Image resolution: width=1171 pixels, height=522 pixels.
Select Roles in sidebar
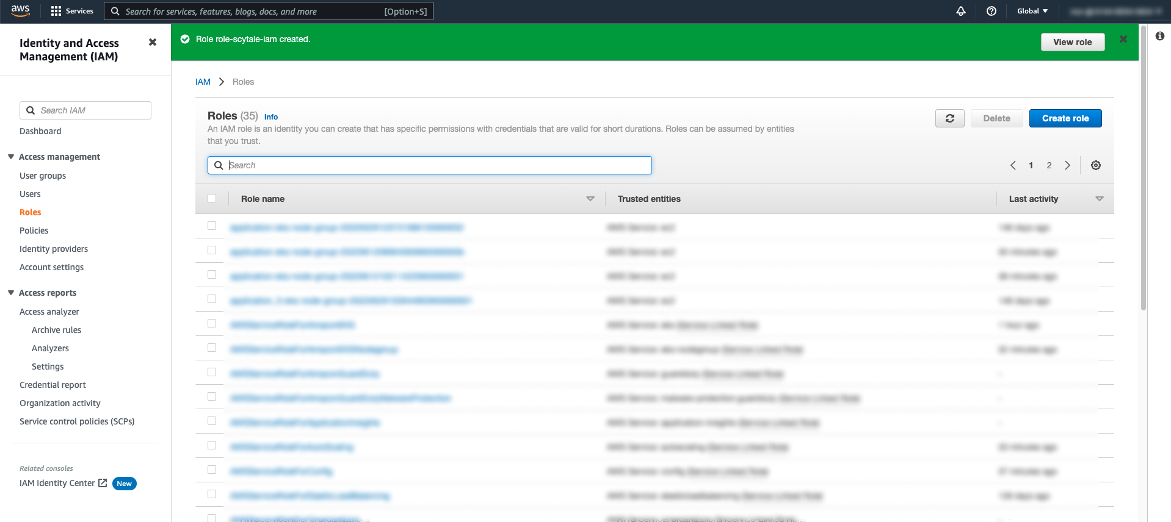pyautogui.click(x=30, y=212)
